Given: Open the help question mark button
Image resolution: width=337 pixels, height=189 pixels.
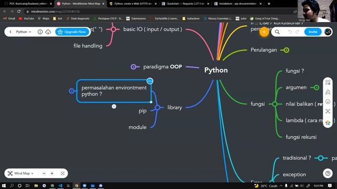Looking at the screenshot, I should tap(328, 173).
